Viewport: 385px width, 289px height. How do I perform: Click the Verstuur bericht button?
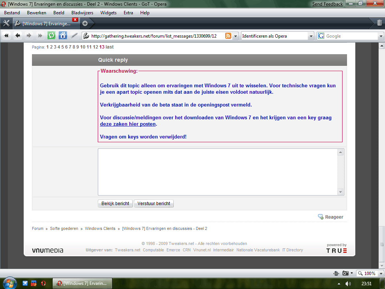(x=154, y=204)
